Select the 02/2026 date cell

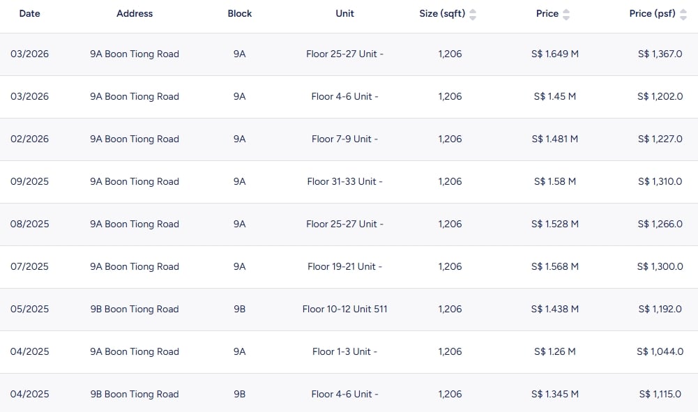[29, 139]
